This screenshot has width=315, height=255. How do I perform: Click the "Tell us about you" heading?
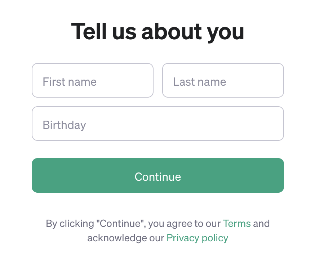click(157, 31)
